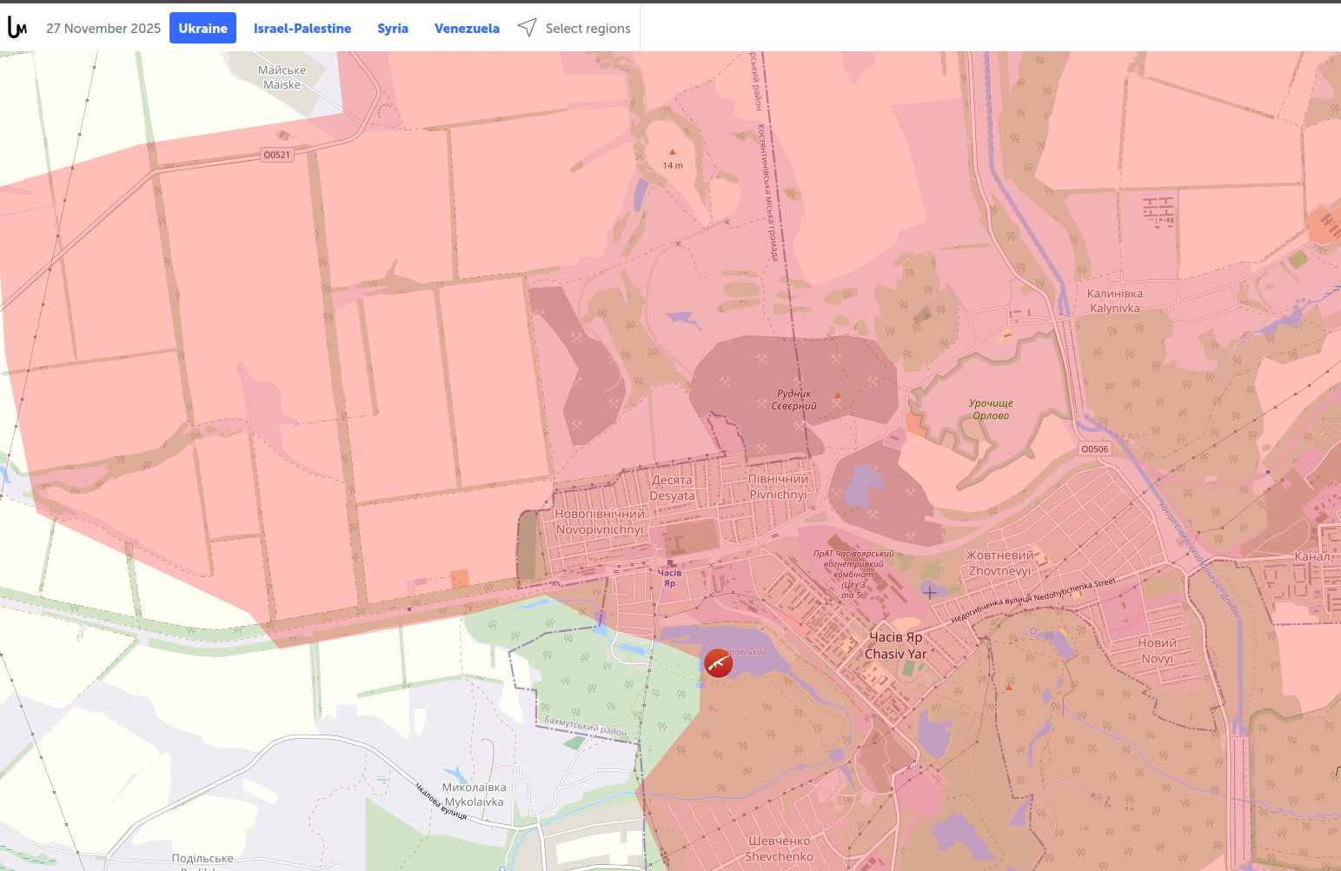Viewport: 1341px width, 871px height.
Task: Click the Калинівка Kalynivka village label
Action: pos(1115,301)
